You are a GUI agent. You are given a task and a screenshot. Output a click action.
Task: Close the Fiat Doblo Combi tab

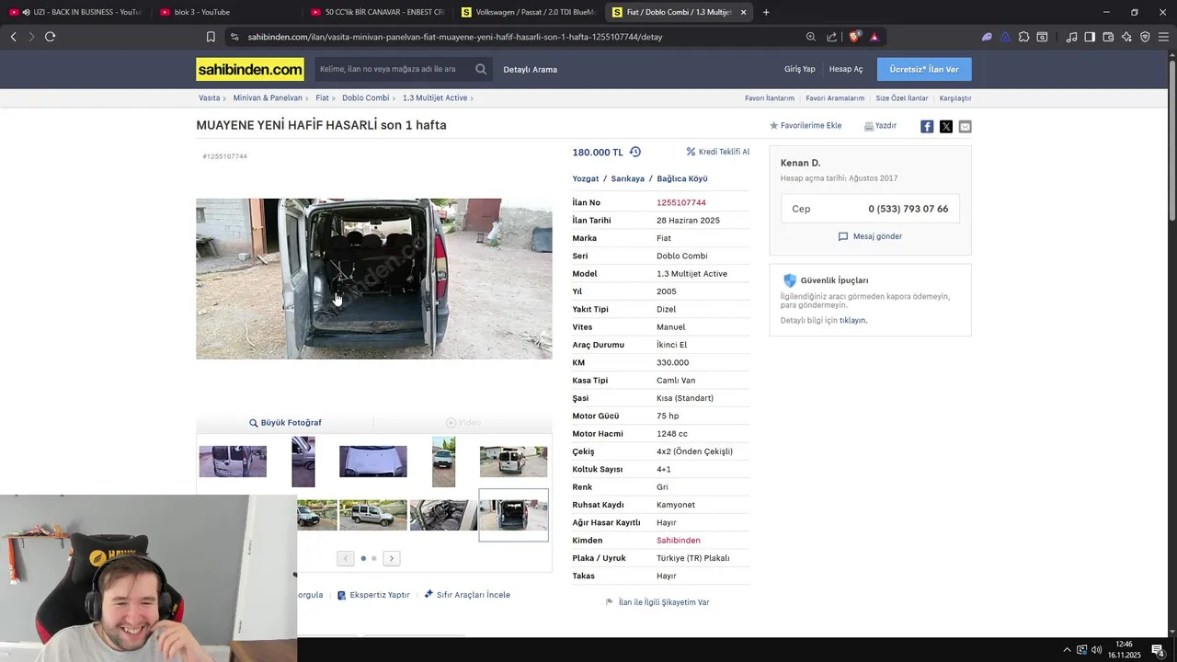coord(743,12)
